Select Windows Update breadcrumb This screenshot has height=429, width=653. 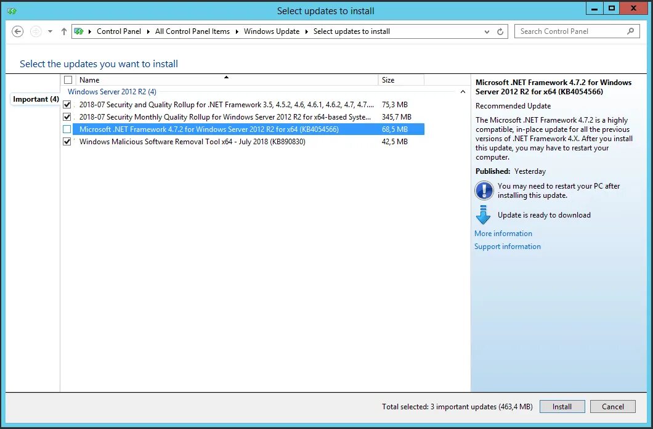tap(272, 31)
